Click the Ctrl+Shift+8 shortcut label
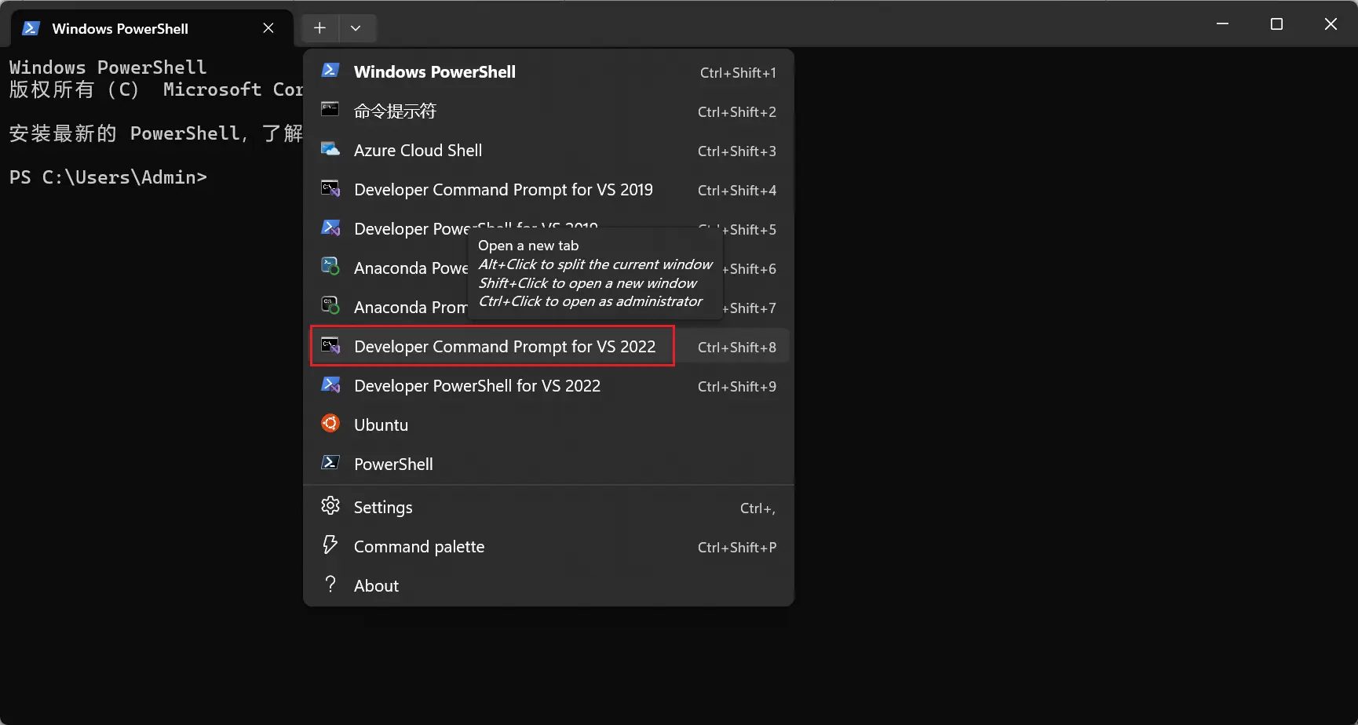The height and width of the screenshot is (725, 1358). point(736,347)
